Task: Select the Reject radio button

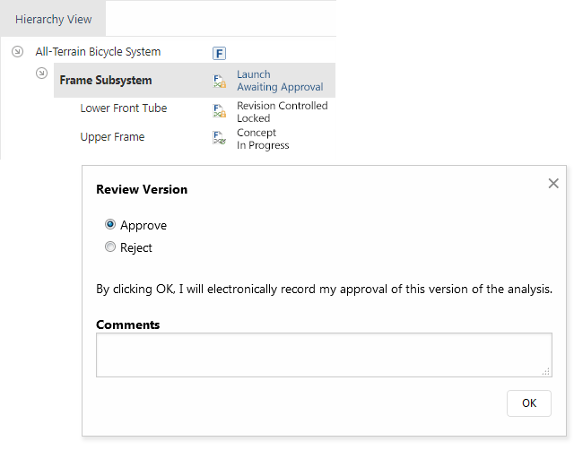Action: click(x=110, y=247)
